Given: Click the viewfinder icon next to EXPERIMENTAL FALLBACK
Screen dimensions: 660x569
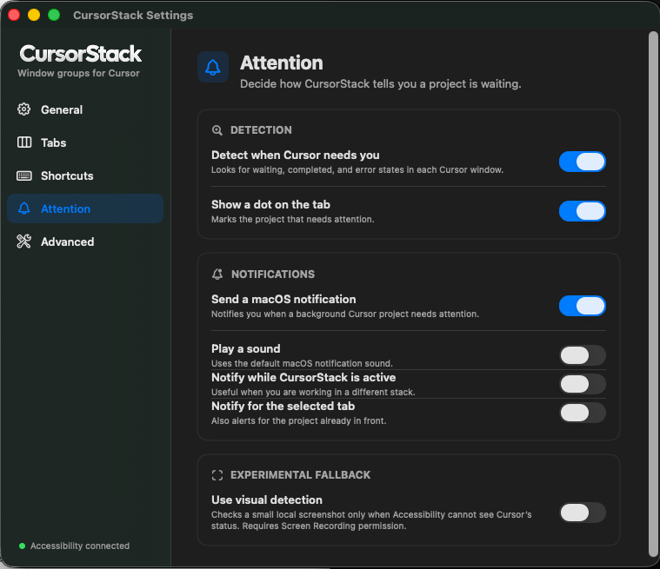Looking at the screenshot, I should pyautogui.click(x=217, y=475).
